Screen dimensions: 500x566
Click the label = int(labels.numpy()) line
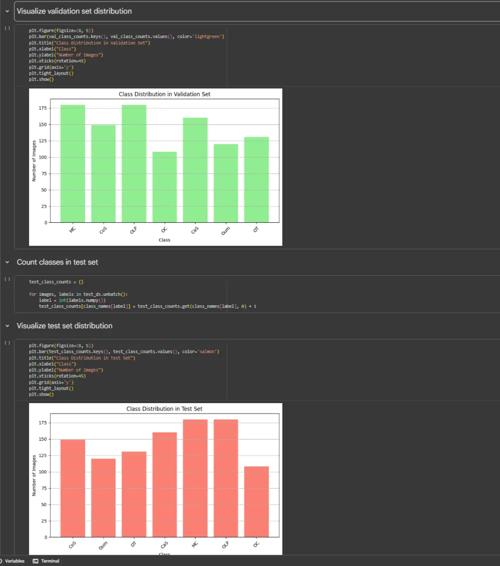[x=72, y=300]
